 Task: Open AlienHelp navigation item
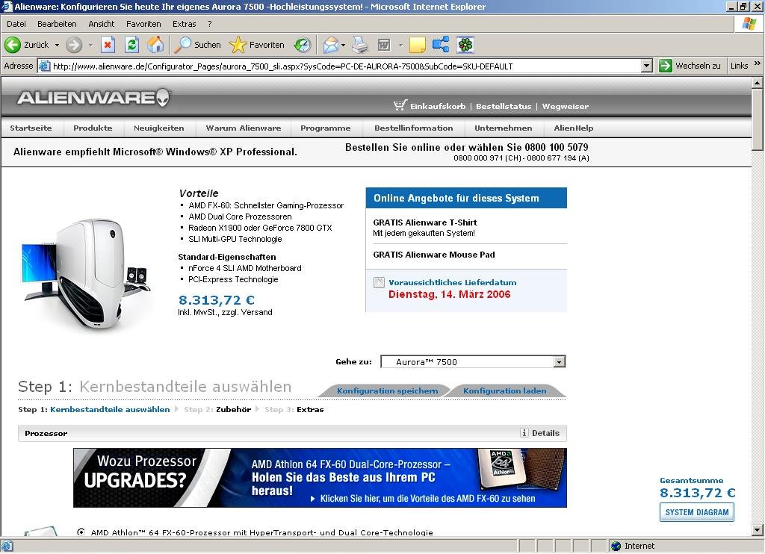pos(573,128)
